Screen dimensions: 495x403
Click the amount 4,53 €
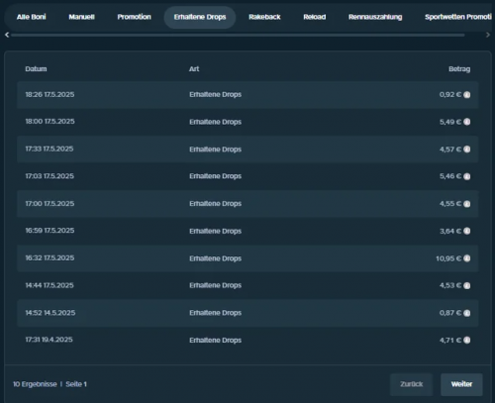[x=450, y=285]
